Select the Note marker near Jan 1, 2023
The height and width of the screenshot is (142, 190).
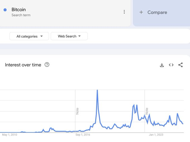146,111
